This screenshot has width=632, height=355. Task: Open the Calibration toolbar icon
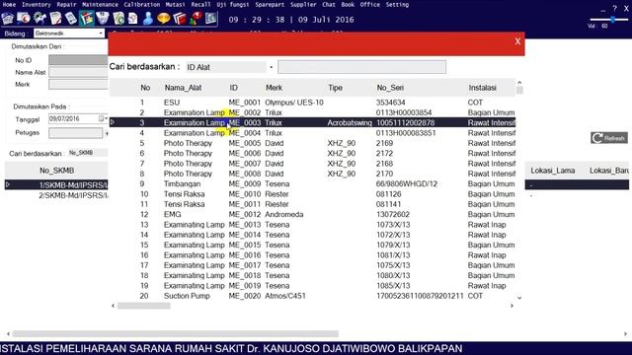click(71, 19)
